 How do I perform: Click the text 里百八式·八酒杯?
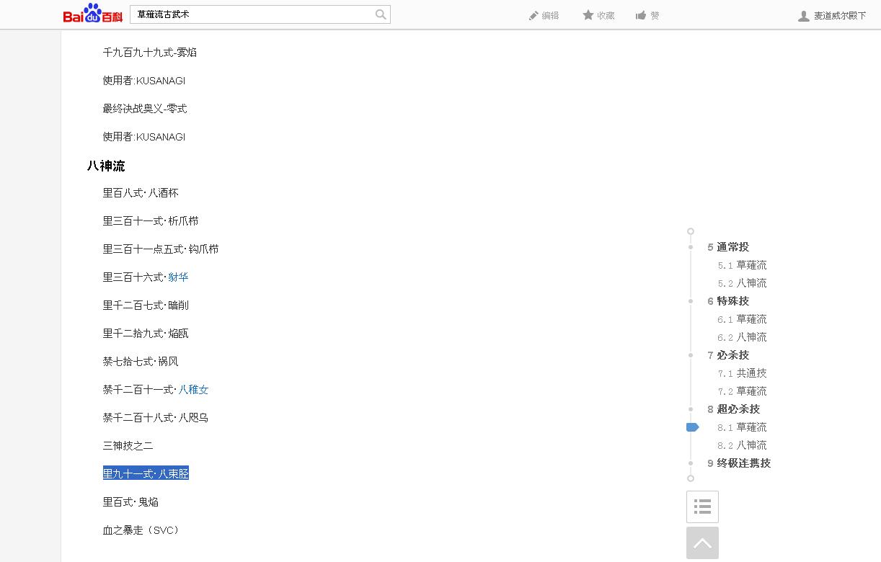(141, 193)
